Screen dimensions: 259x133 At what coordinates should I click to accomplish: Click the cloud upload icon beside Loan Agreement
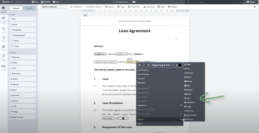134,2
